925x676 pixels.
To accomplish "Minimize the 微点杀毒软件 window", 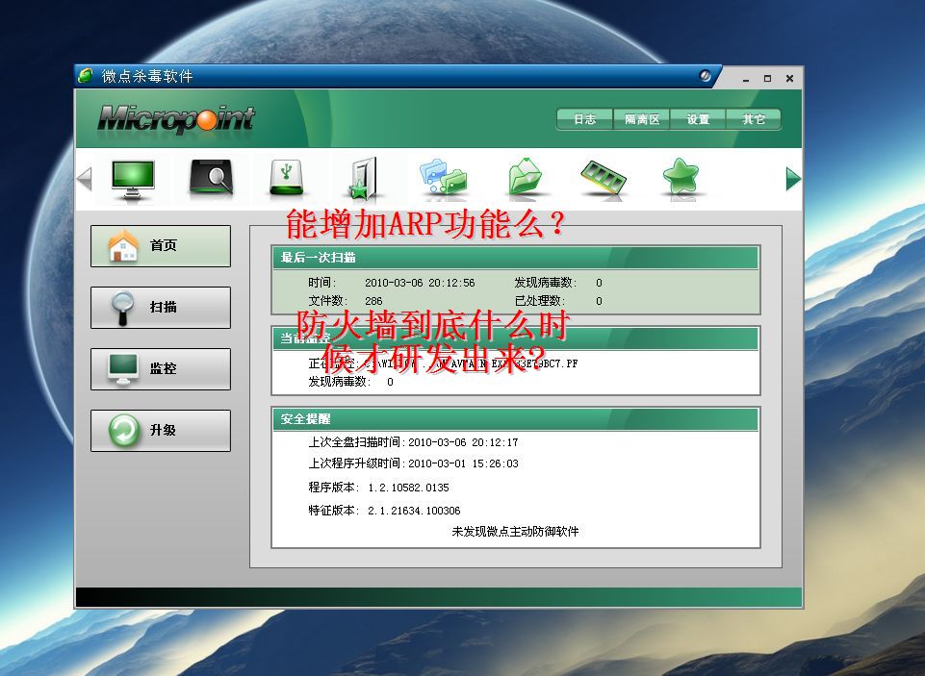I will pyautogui.click(x=746, y=79).
